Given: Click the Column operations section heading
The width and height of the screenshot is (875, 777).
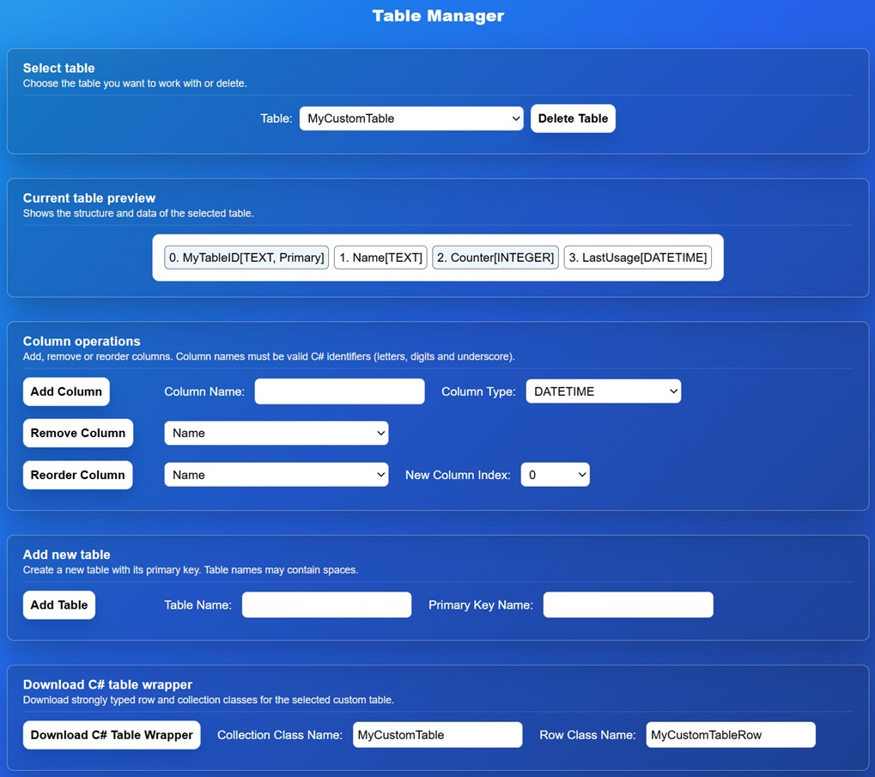Looking at the screenshot, I should [x=82, y=342].
